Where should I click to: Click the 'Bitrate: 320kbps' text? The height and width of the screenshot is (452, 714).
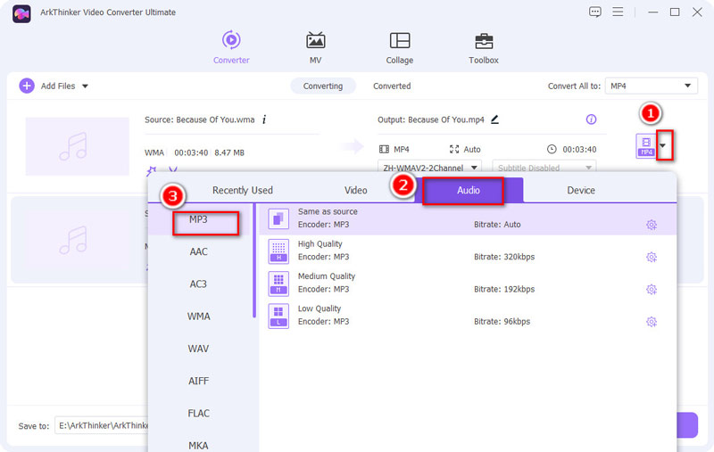click(504, 257)
